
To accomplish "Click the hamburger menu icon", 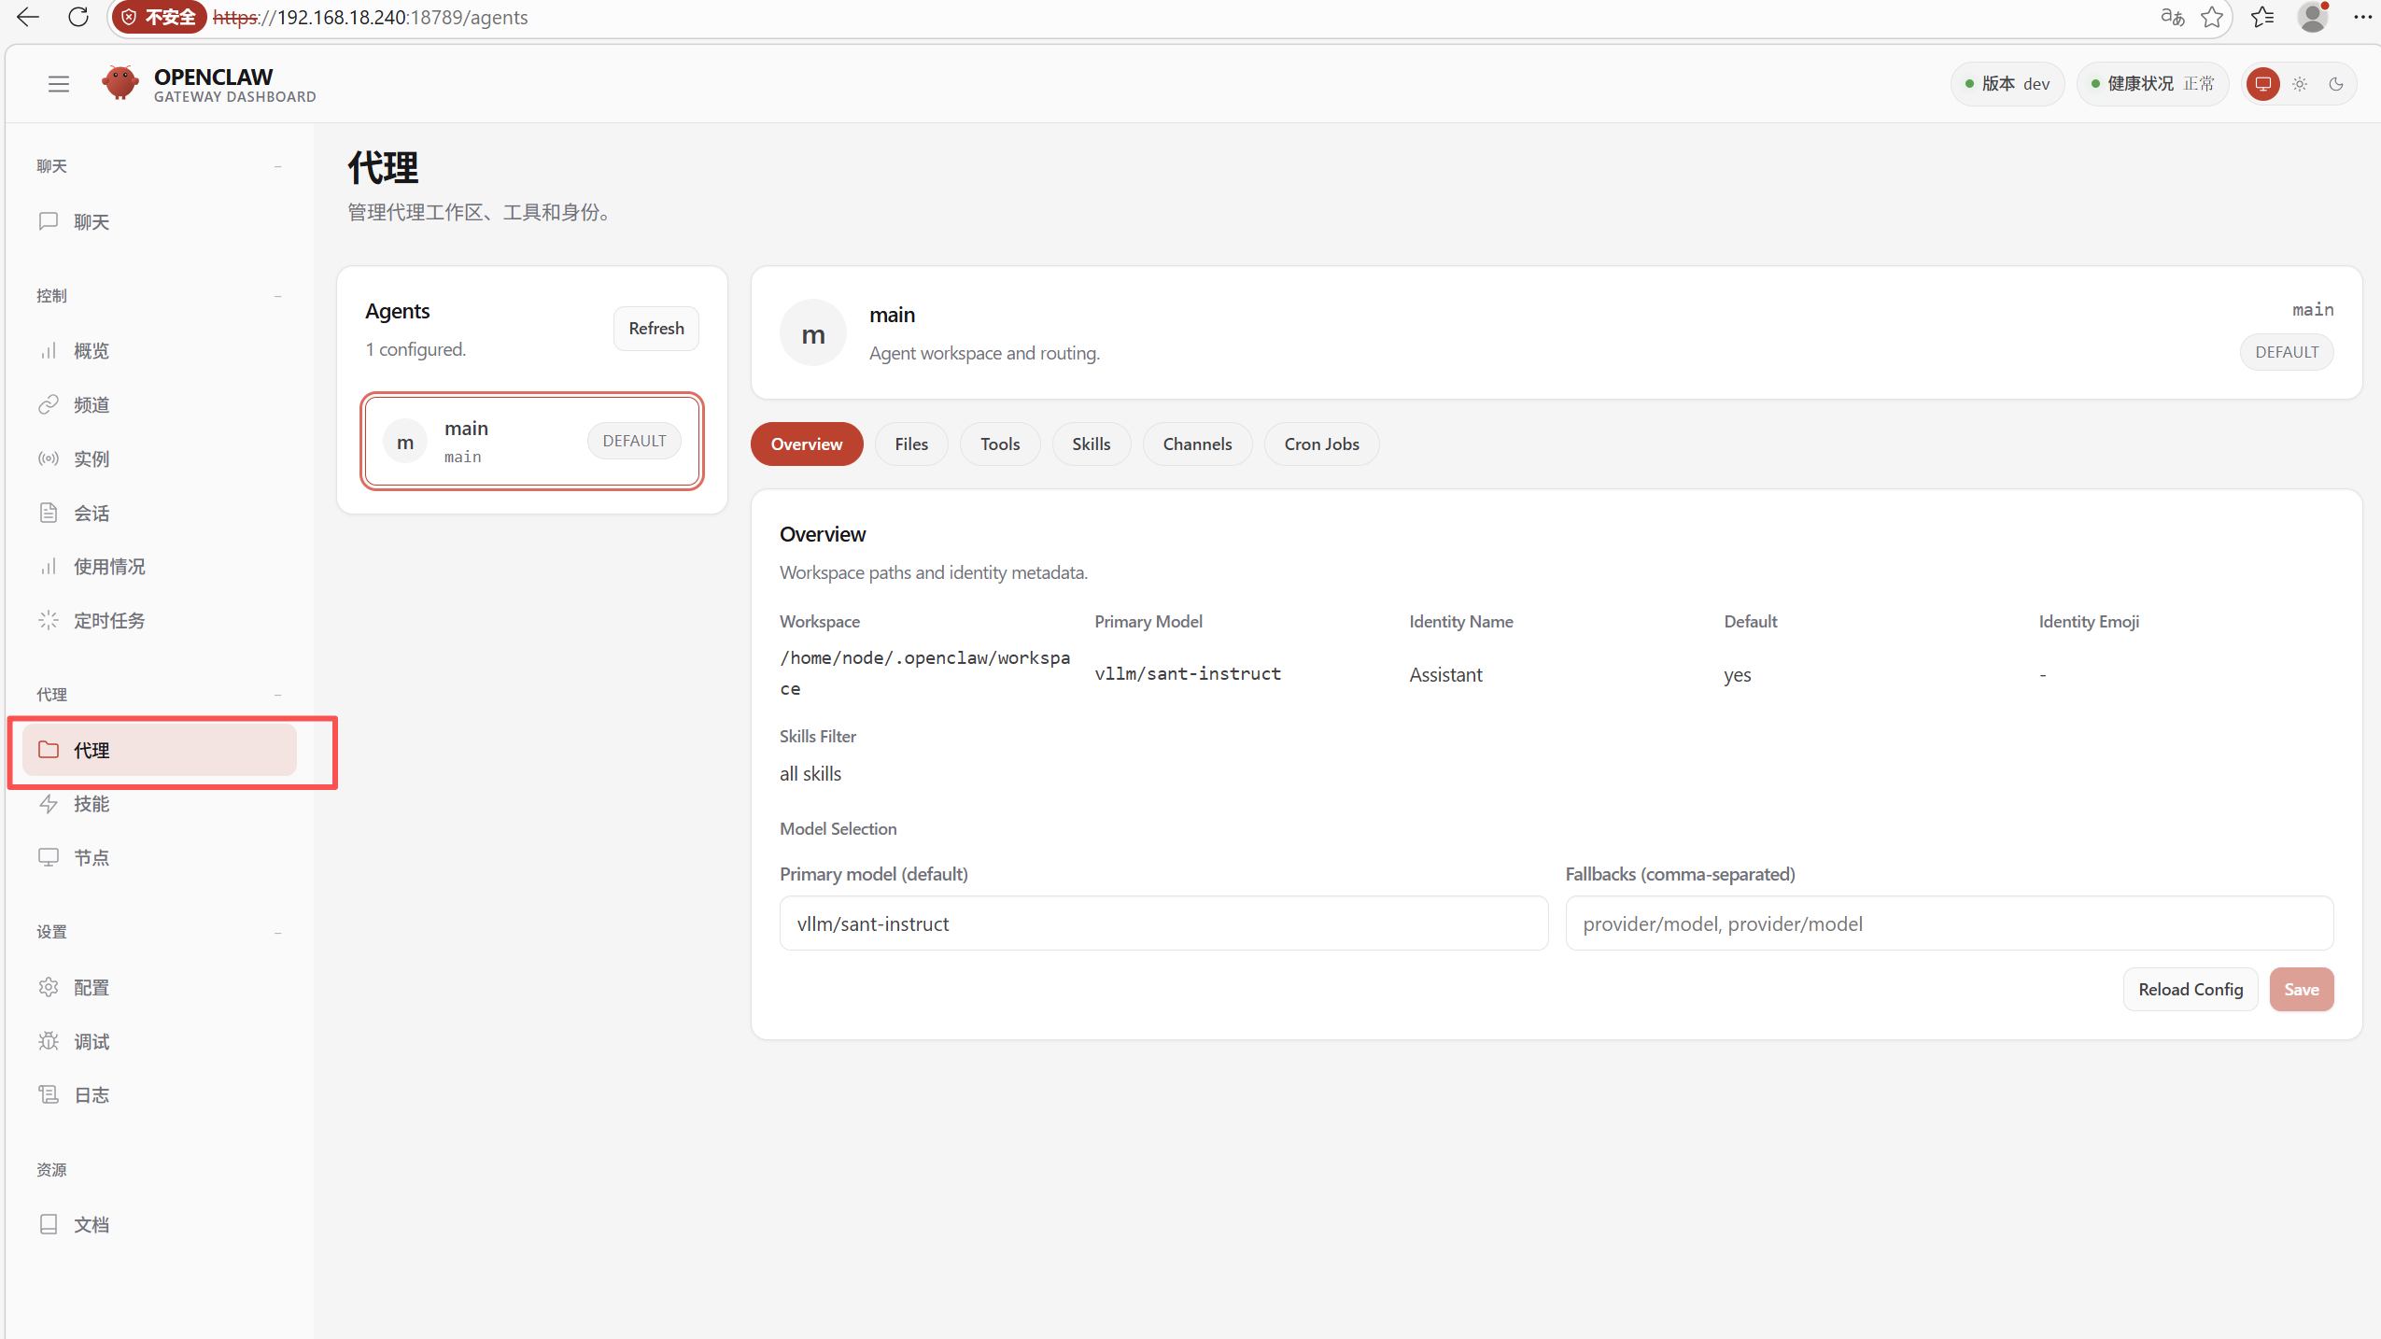I will 59,84.
